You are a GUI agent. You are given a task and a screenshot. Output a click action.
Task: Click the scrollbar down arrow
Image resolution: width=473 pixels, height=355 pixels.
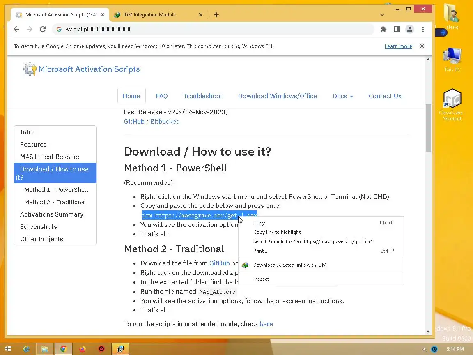[x=428, y=332]
